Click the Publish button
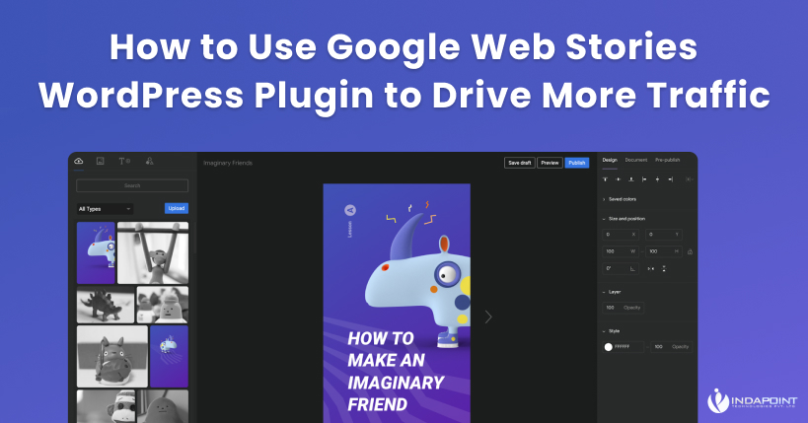This screenshot has width=808, height=423. click(577, 163)
